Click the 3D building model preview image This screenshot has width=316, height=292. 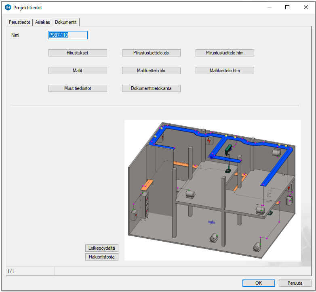click(x=212, y=190)
